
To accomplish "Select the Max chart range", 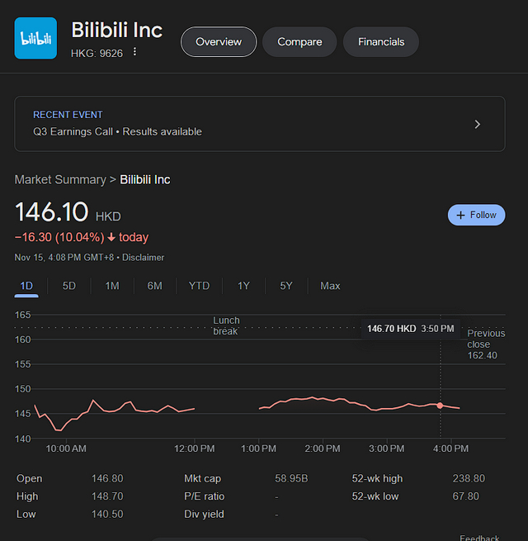I will (330, 286).
